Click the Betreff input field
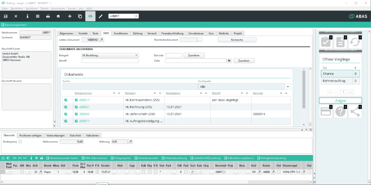371x185 pixels. (110, 61)
